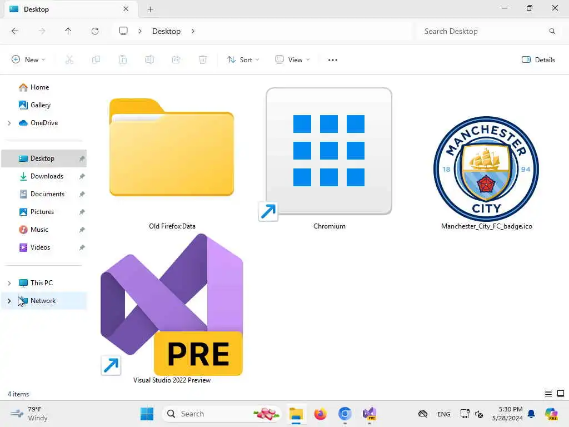Image resolution: width=569 pixels, height=427 pixels.
Task: Add a new tab
Action: click(x=150, y=9)
